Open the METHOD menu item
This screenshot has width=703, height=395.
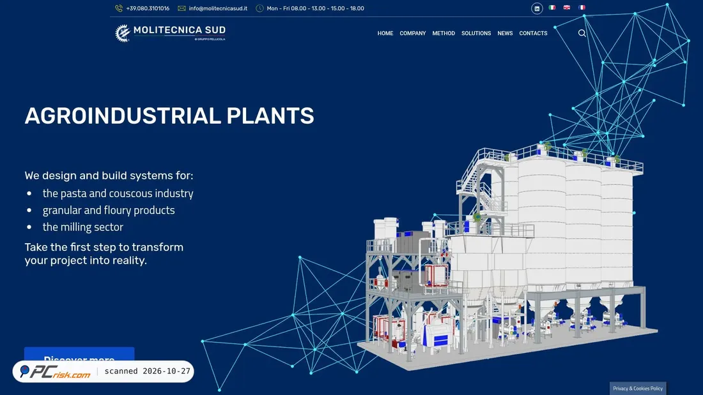[x=444, y=33]
